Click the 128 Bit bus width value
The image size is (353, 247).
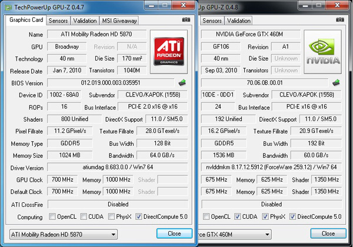point(162,143)
